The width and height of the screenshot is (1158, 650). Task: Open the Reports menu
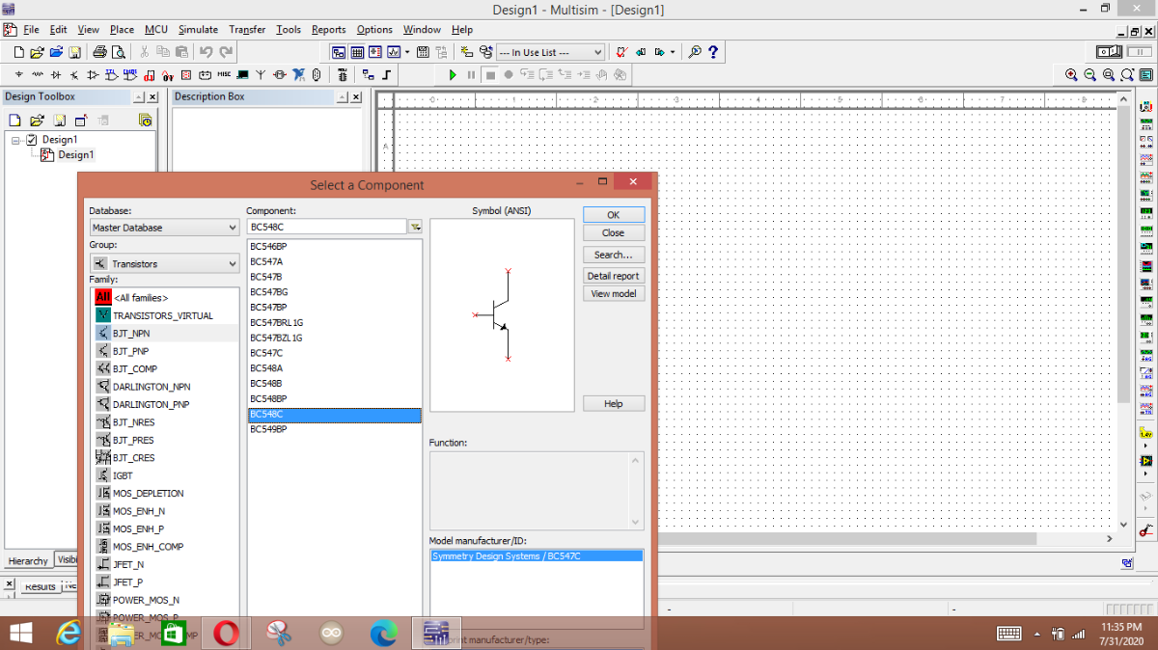click(x=328, y=30)
